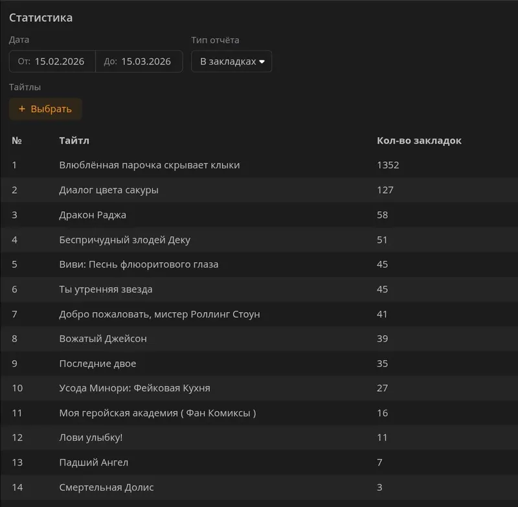
Task: Open the 'В закладках' report type dropdown
Action: point(232,62)
